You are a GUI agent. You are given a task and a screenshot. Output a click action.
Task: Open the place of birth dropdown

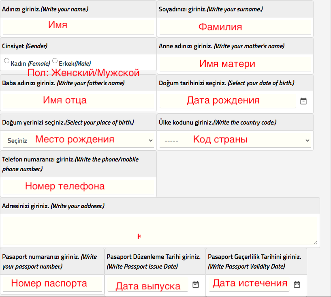pyautogui.click(x=77, y=140)
